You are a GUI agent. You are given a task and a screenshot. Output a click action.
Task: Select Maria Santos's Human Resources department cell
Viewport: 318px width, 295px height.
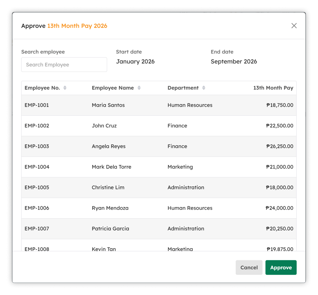tap(190, 105)
